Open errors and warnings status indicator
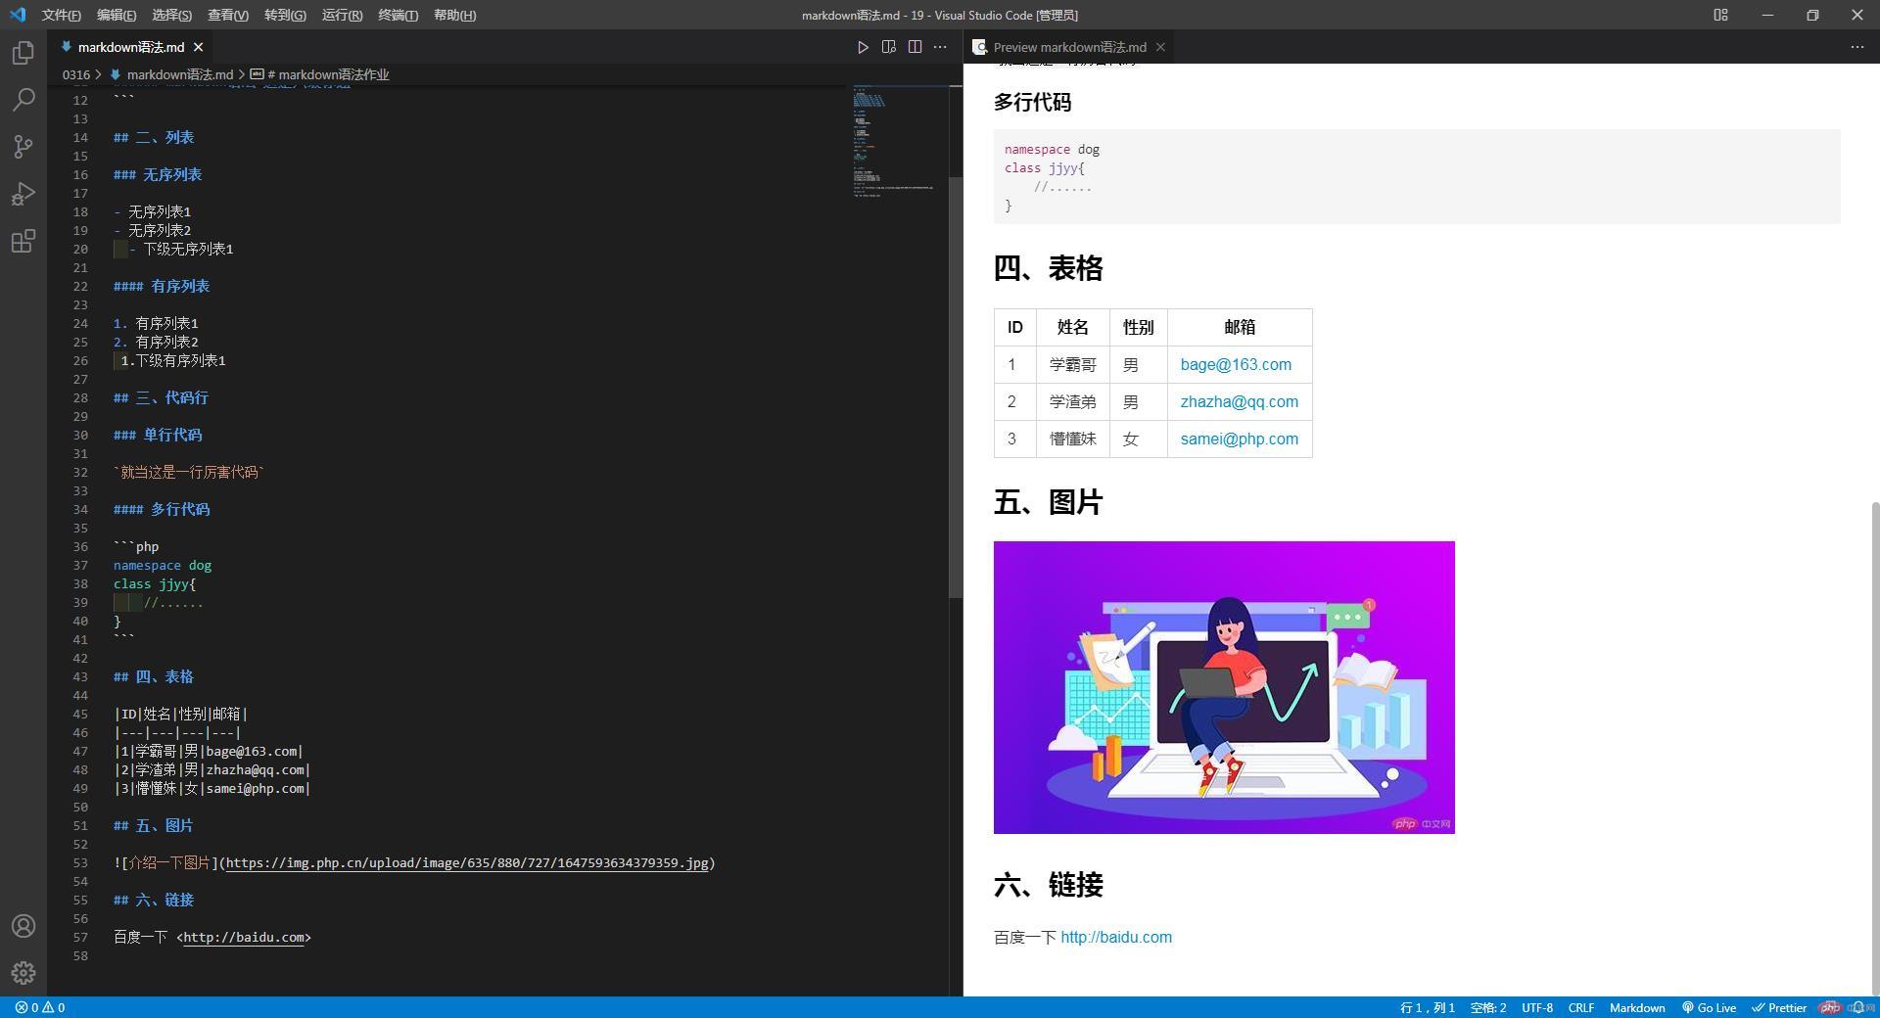Viewport: 1880px width, 1018px height. (40, 1007)
